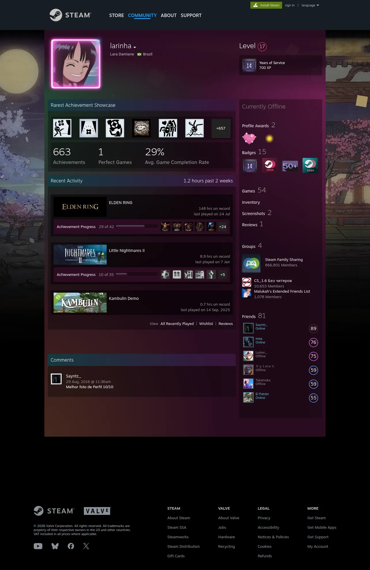
Task: Open the figure falling into water achievement
Action: (195, 128)
